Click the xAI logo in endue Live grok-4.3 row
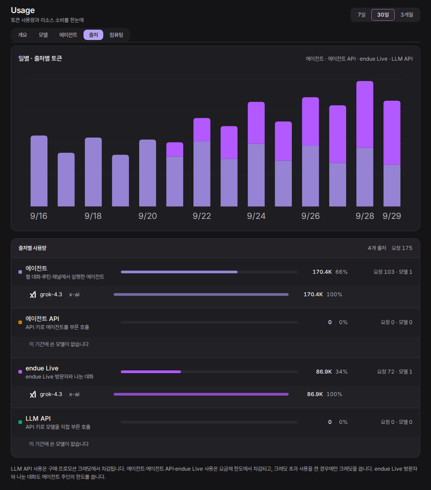 [x=33, y=394]
